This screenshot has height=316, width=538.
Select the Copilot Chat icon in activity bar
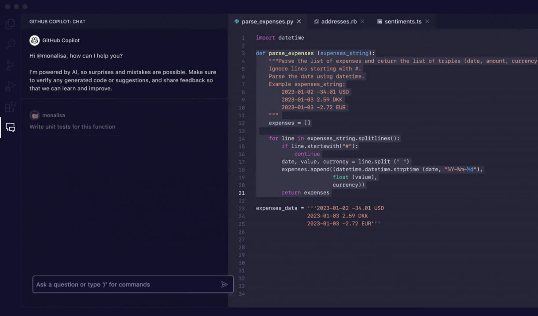[x=10, y=127]
